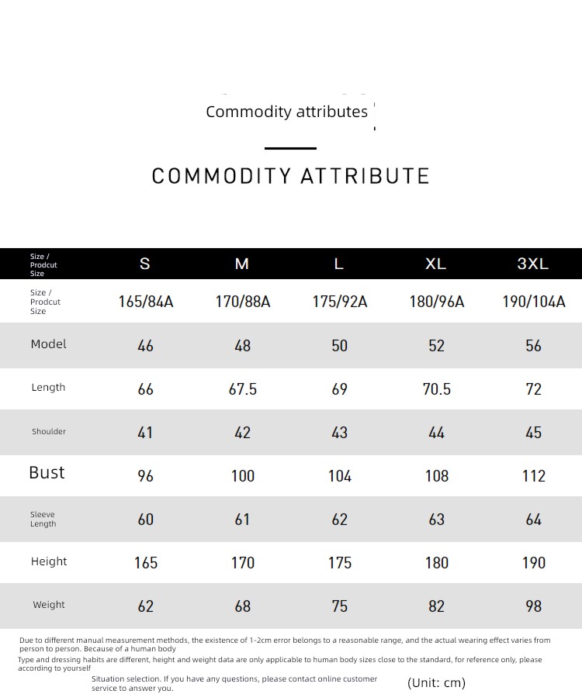
Task: Select the M size column header
Action: 242,264
